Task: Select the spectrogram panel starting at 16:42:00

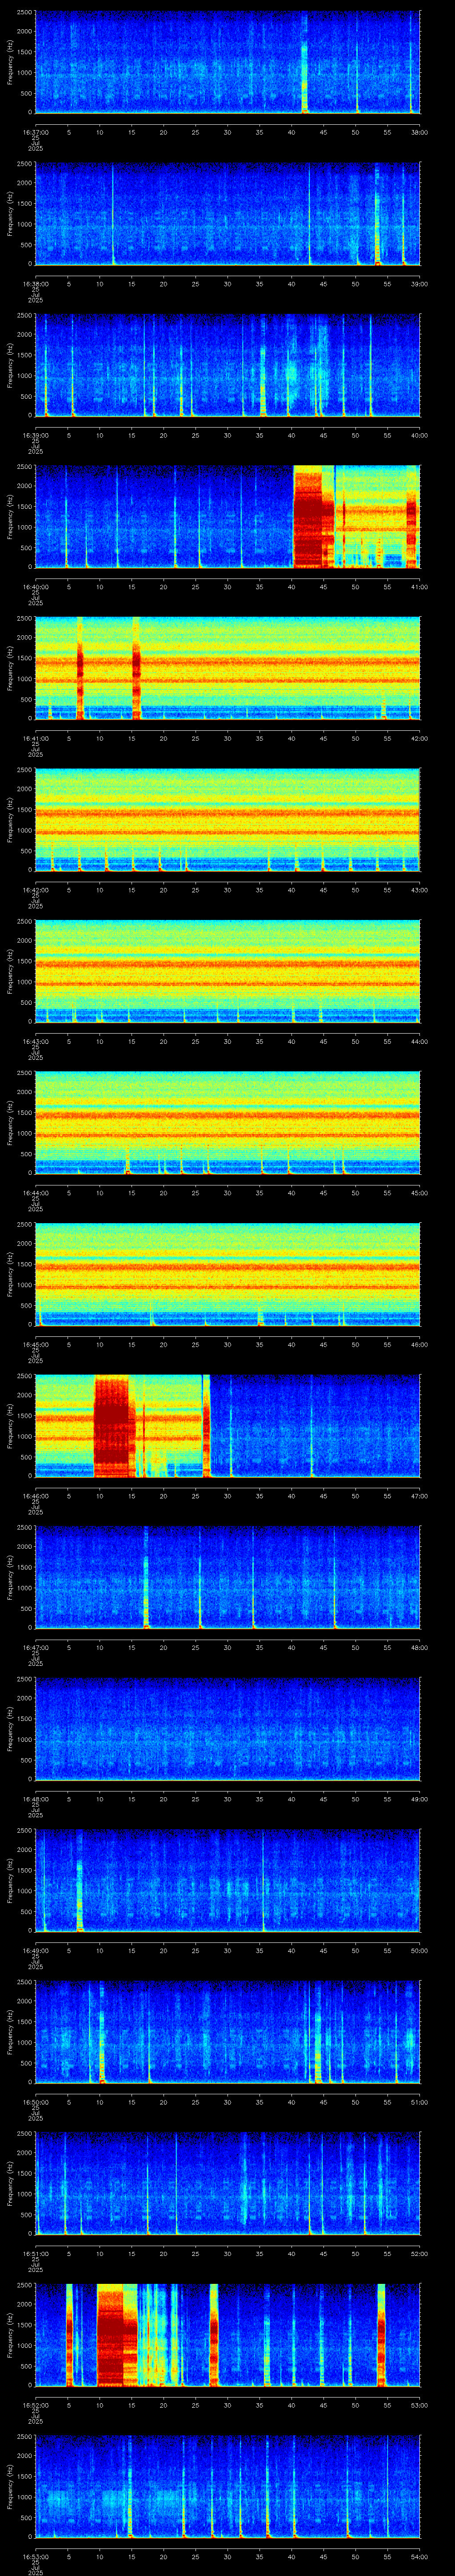Action: (227, 820)
